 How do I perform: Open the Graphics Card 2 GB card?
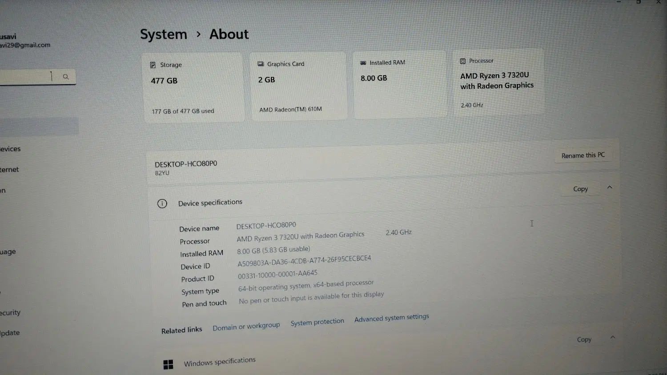point(298,86)
